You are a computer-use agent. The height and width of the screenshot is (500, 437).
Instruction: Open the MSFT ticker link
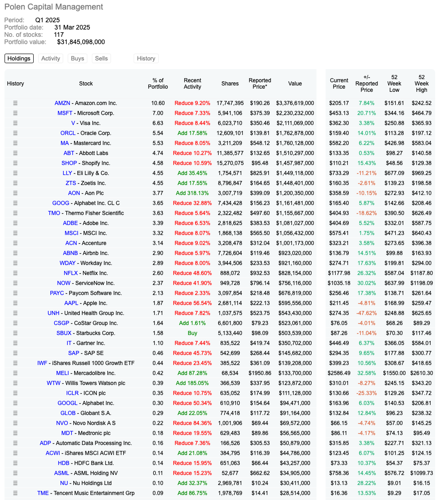(x=65, y=113)
